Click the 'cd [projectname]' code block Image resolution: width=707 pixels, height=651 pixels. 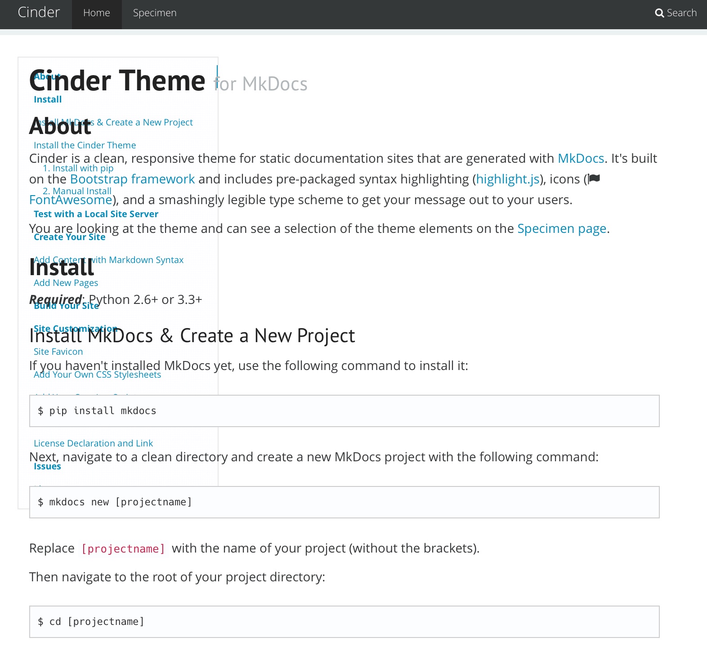(x=344, y=622)
